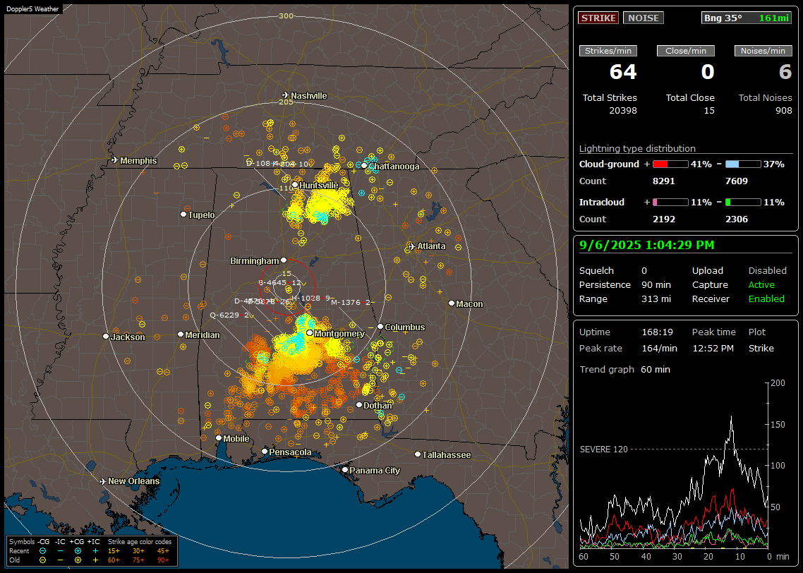803x573 pixels.
Task: Click the Uptime 168:19 value
Action: [x=657, y=332]
